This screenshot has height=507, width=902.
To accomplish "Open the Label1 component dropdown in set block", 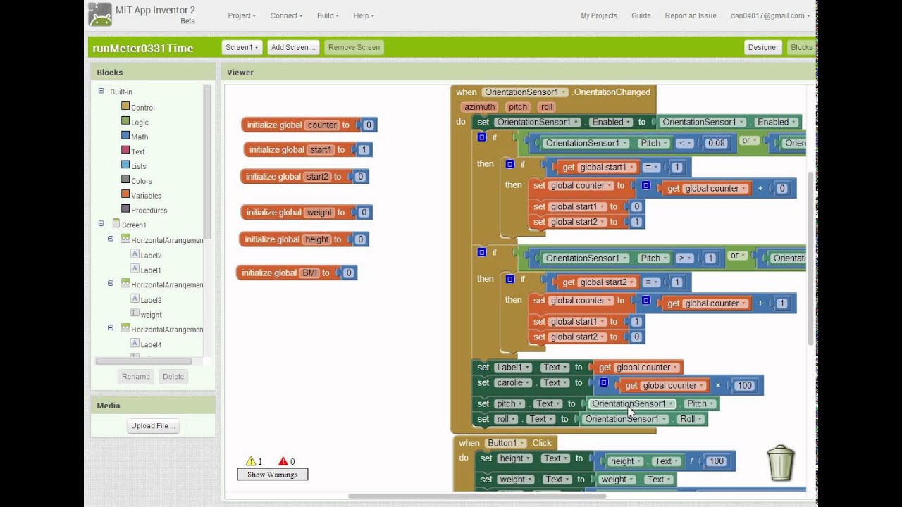I will coord(512,368).
